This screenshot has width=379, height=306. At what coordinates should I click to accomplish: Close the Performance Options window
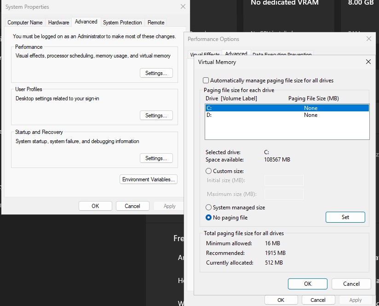pos(368,39)
